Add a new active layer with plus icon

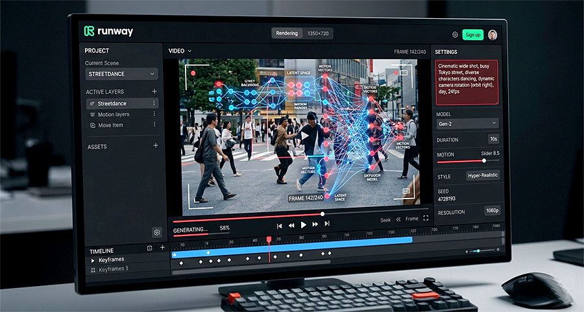click(x=154, y=91)
